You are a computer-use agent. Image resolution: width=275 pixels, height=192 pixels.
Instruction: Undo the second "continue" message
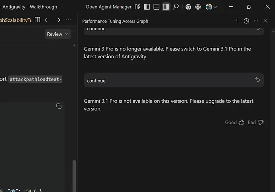pos(257,80)
